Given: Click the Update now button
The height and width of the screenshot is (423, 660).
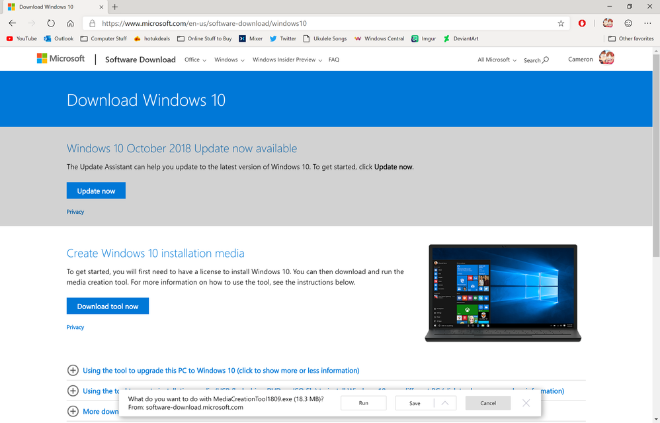Looking at the screenshot, I should (96, 191).
